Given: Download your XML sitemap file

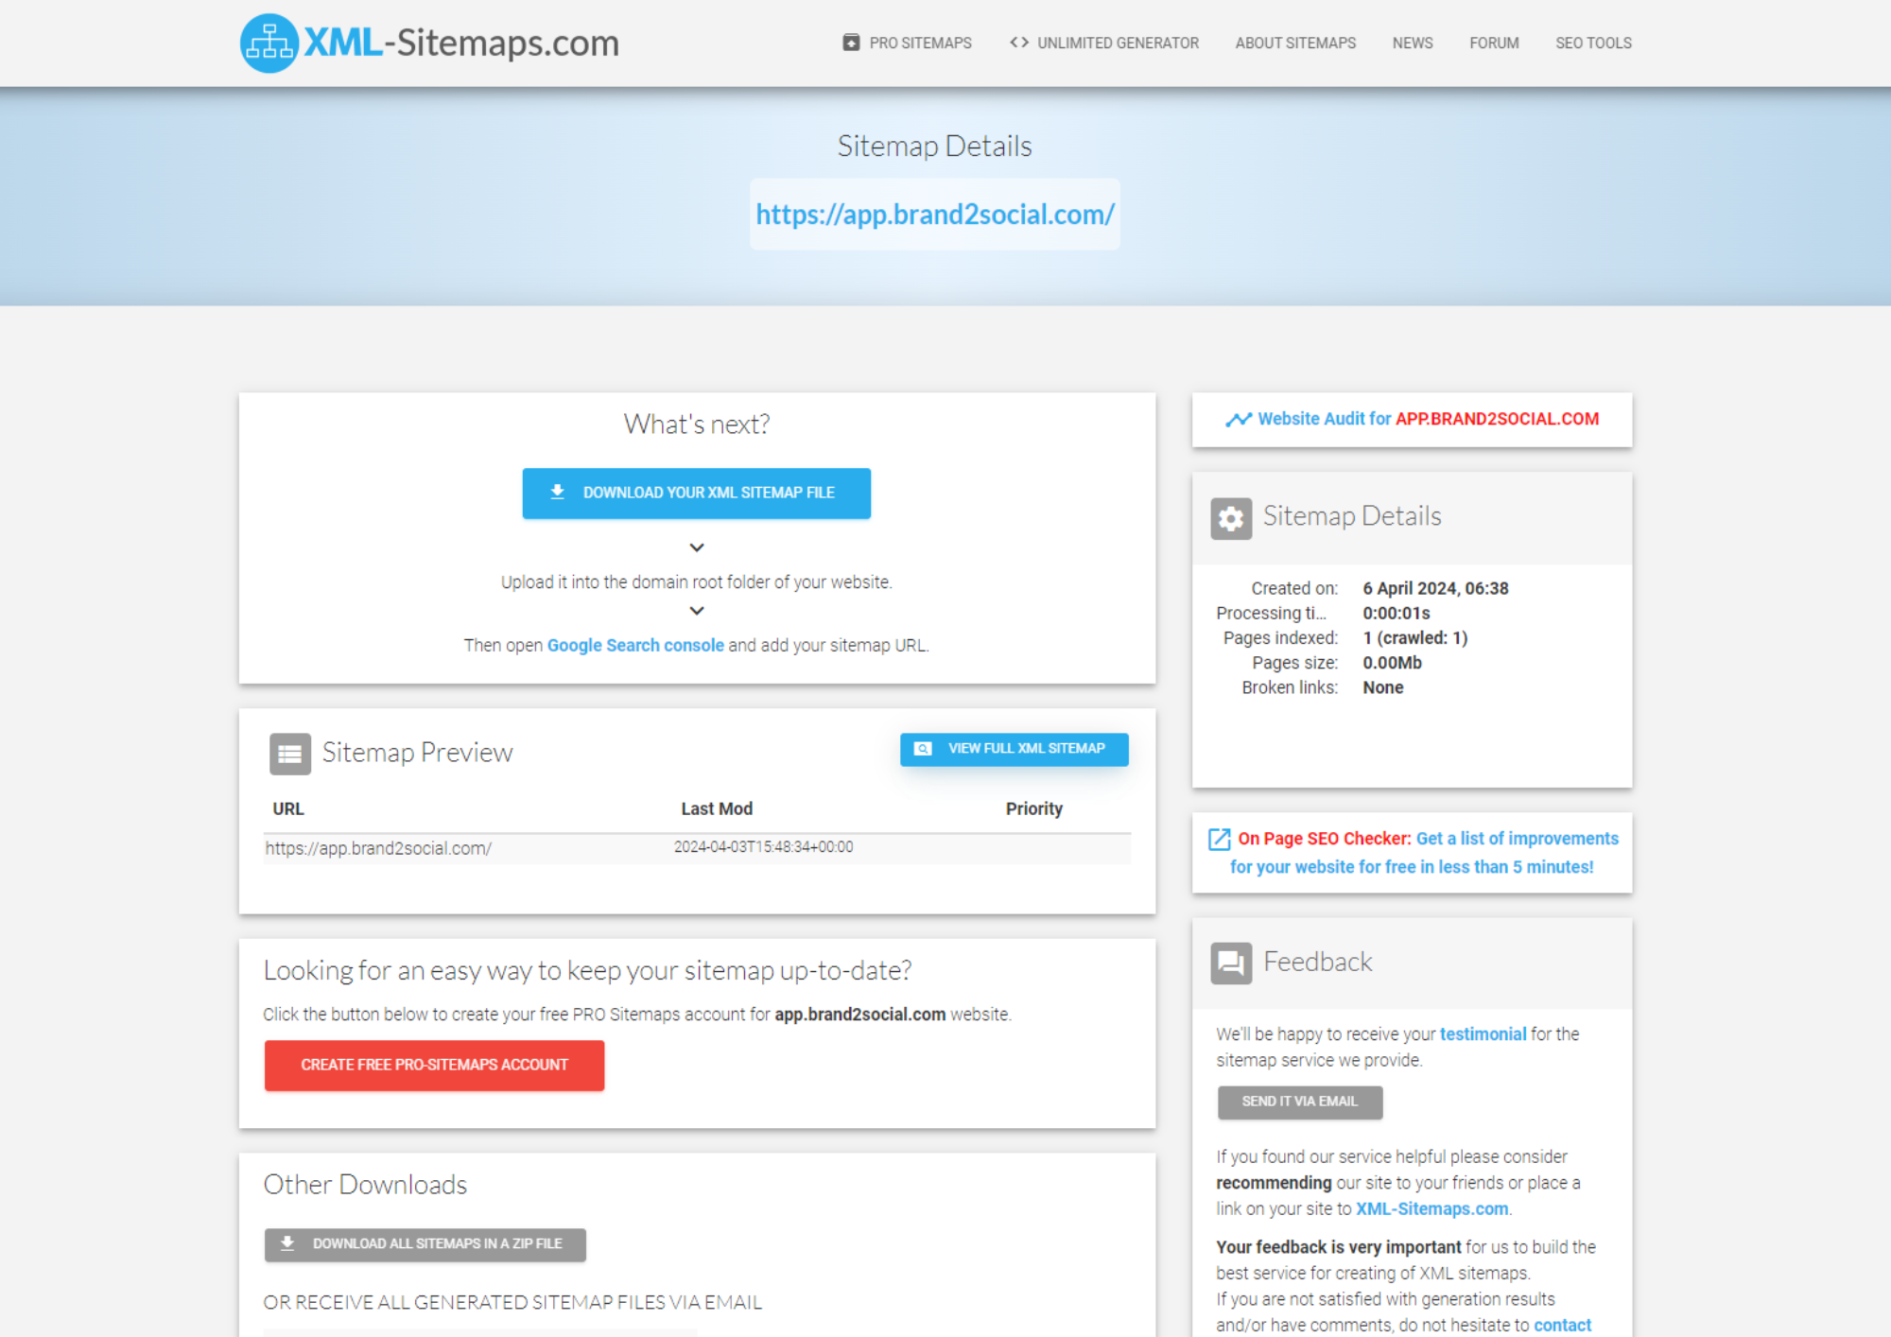Looking at the screenshot, I should click(696, 493).
